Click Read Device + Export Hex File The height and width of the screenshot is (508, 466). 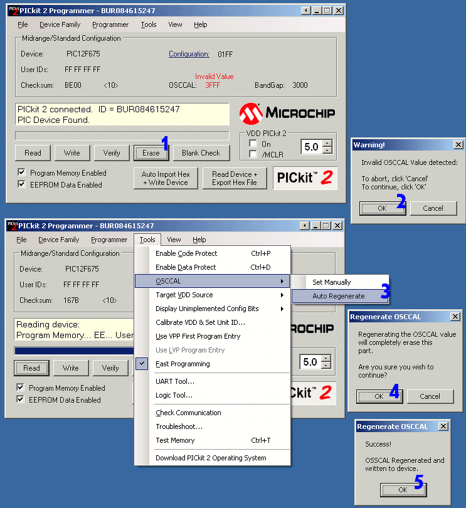[235, 178]
